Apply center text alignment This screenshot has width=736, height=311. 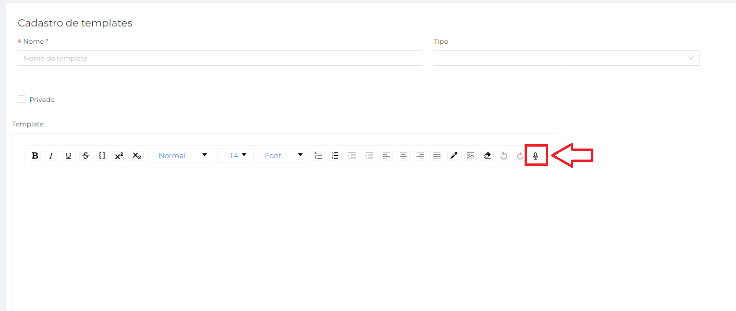403,155
